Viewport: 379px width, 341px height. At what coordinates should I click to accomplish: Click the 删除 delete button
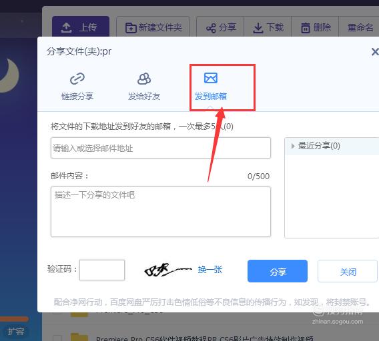(x=315, y=27)
